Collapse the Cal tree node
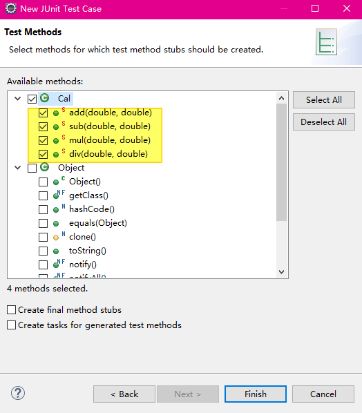This screenshot has width=362, height=413. 18,99
